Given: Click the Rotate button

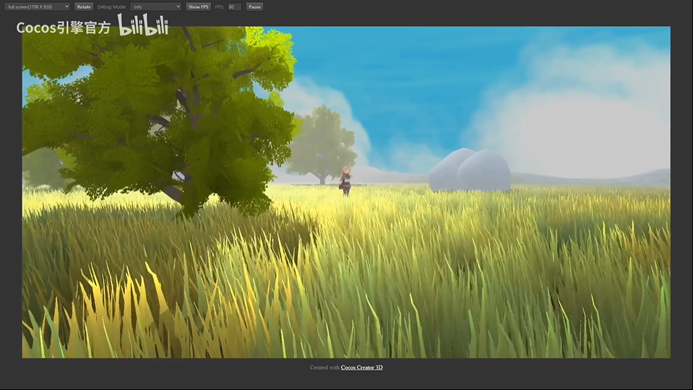Looking at the screenshot, I should click(84, 6).
